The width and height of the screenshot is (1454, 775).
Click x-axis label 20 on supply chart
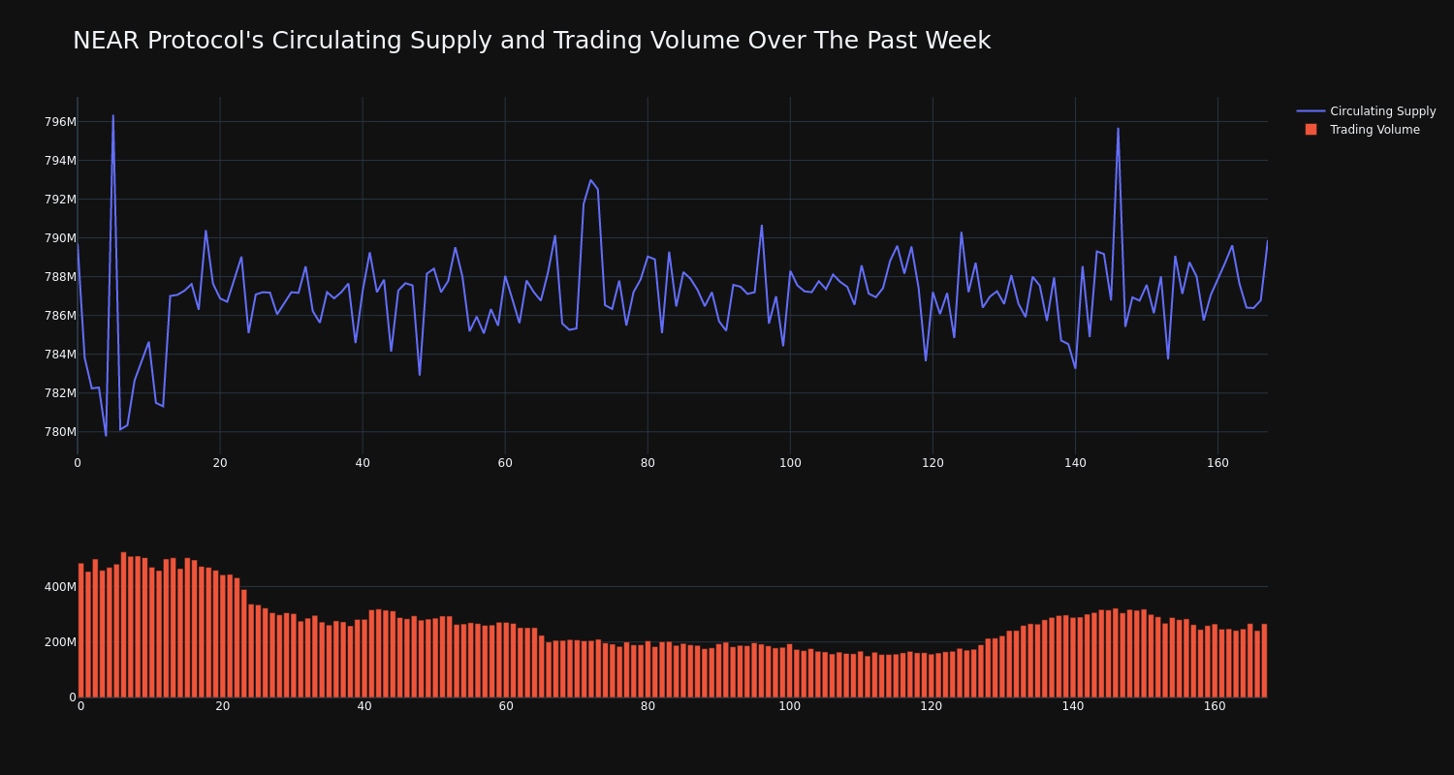click(220, 463)
